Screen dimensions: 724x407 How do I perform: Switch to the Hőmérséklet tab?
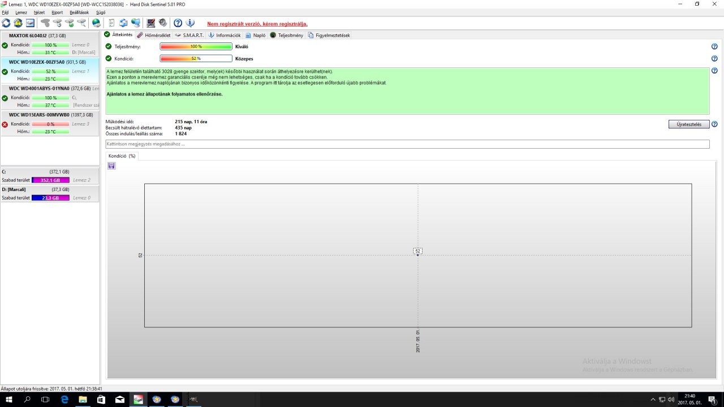[x=154, y=35]
